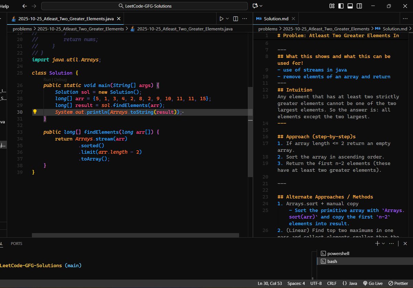
Task: Add a new terminal with plus icon
Action: 377,243
